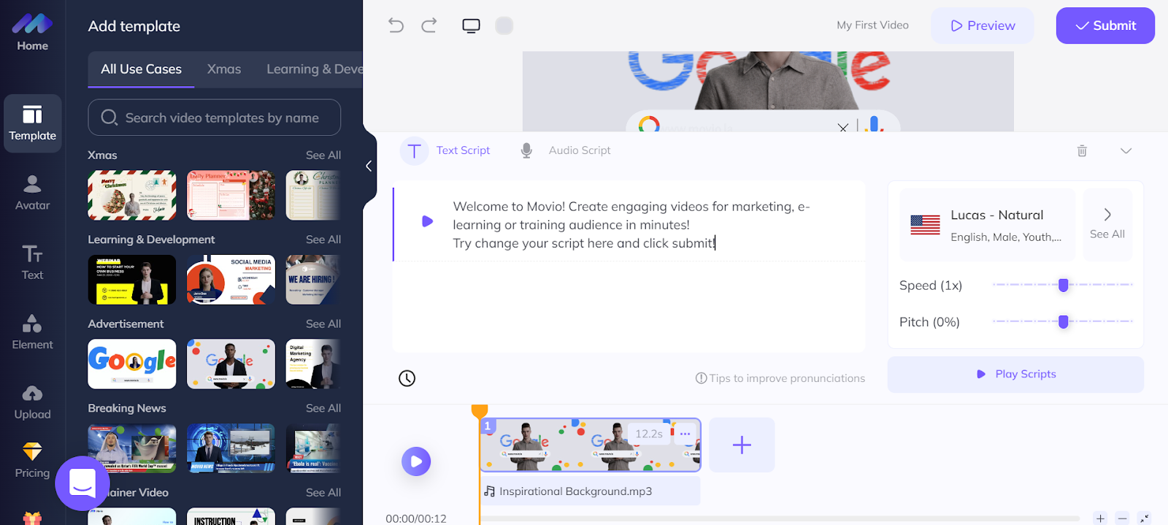This screenshot has width=1168, height=525.
Task: Undo the last action
Action: point(396,26)
